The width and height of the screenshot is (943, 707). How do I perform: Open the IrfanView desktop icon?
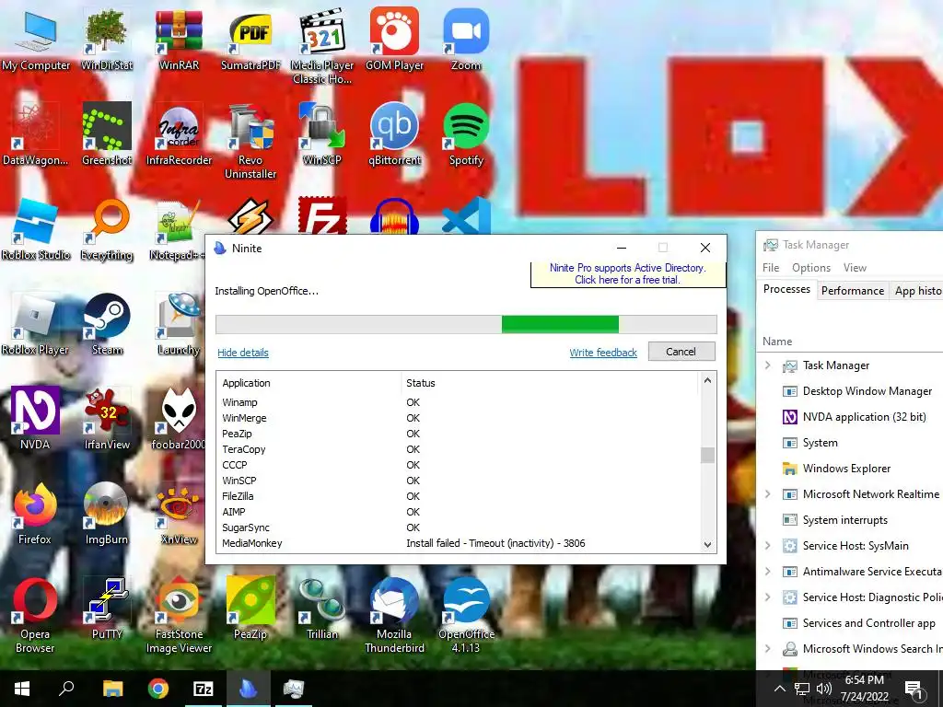point(107,419)
